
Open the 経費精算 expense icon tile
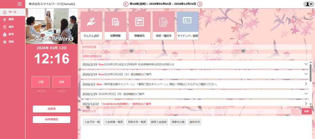click(115, 26)
